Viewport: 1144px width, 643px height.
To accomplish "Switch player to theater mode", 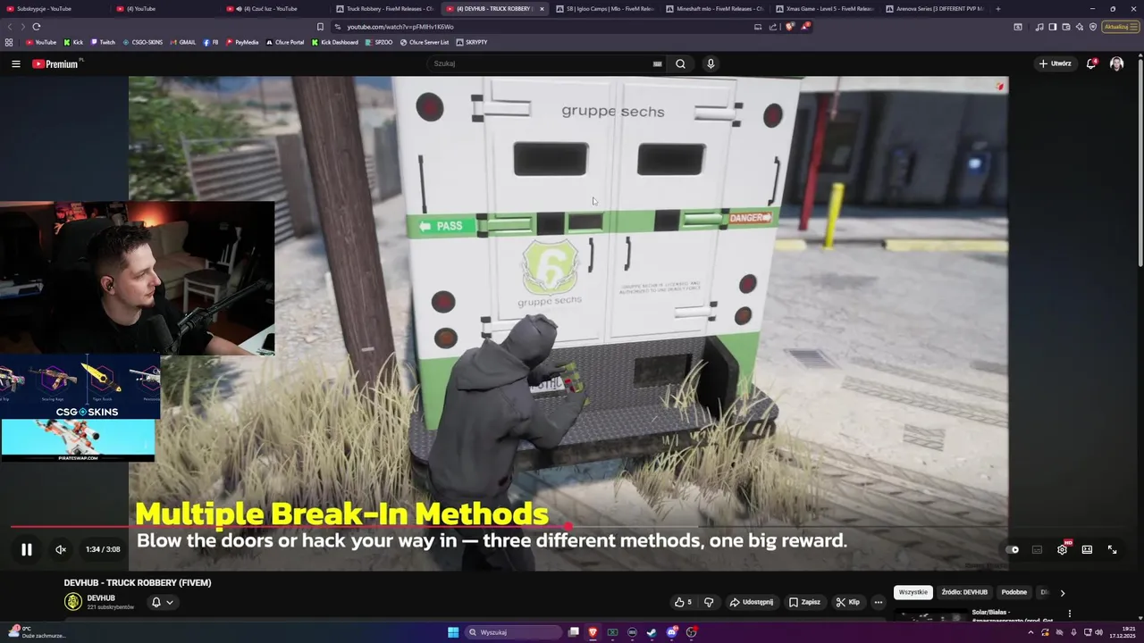I will (x=1087, y=549).
